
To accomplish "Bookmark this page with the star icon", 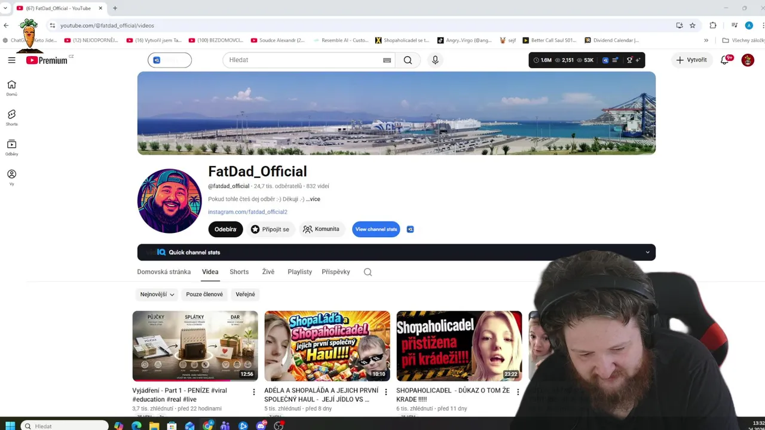I will 692,25.
